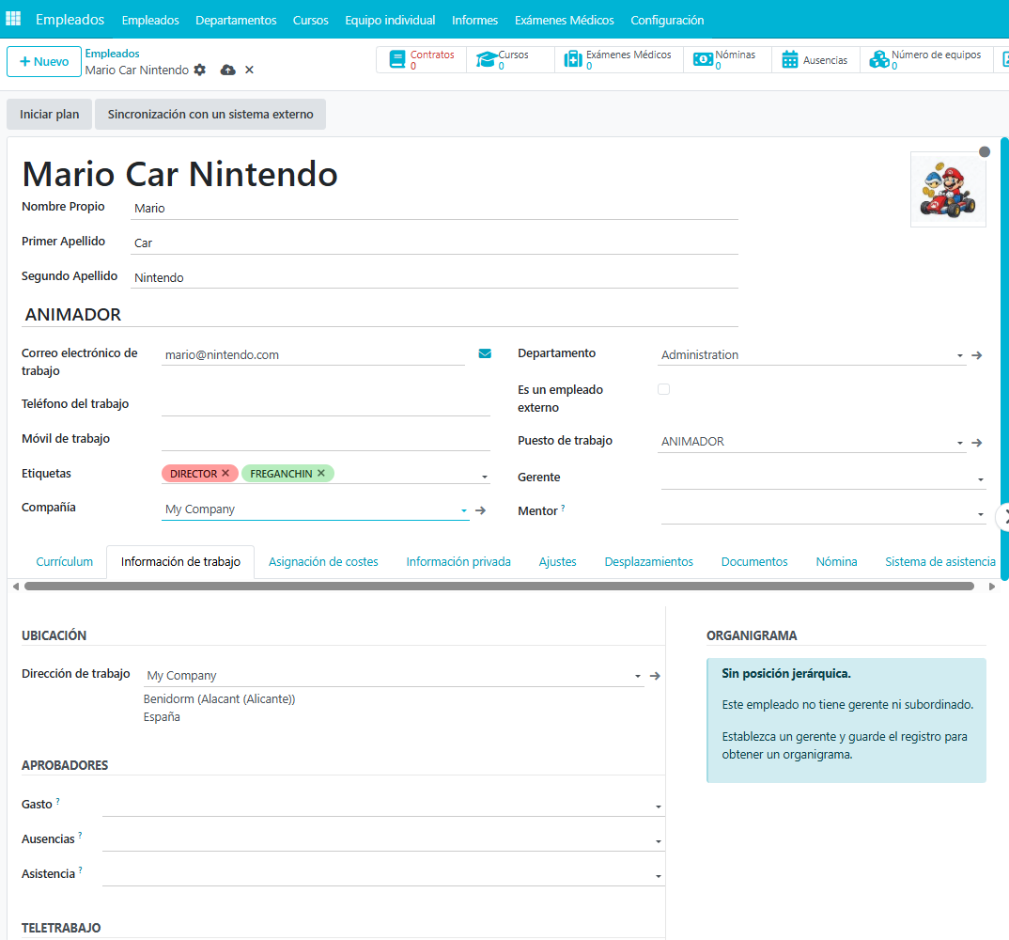Open the Contratos smart button
Image resolution: width=1009 pixels, height=940 pixels.
tap(422, 60)
